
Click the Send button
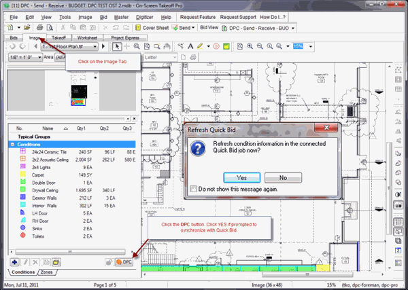[x=181, y=28]
